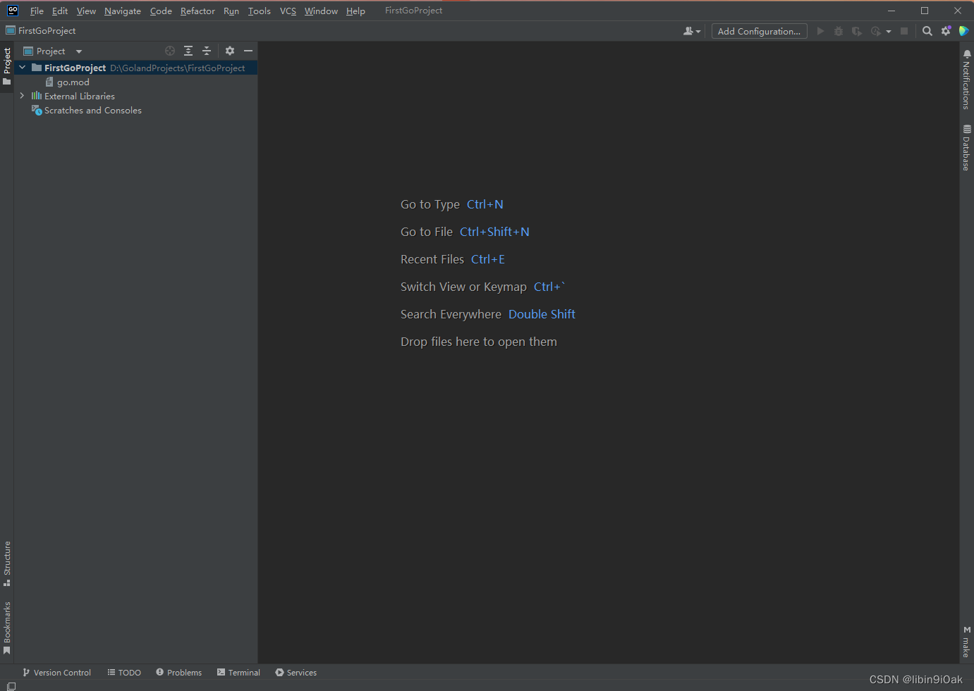Open the VCS menu

[x=288, y=11]
